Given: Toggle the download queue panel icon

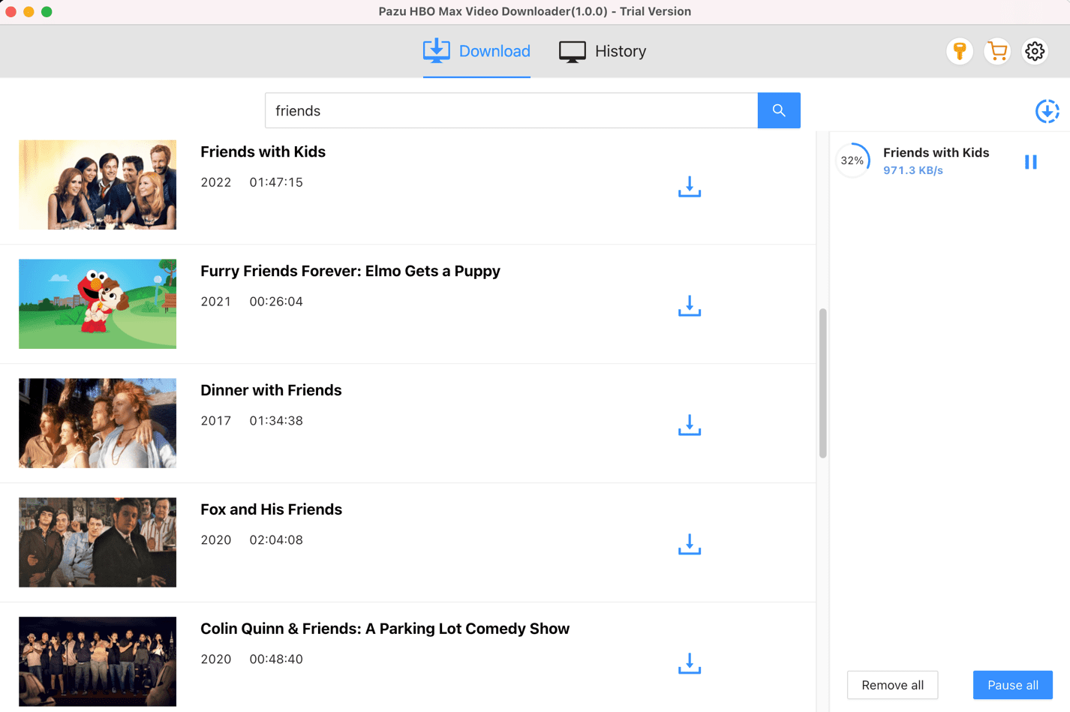Looking at the screenshot, I should tap(1047, 111).
